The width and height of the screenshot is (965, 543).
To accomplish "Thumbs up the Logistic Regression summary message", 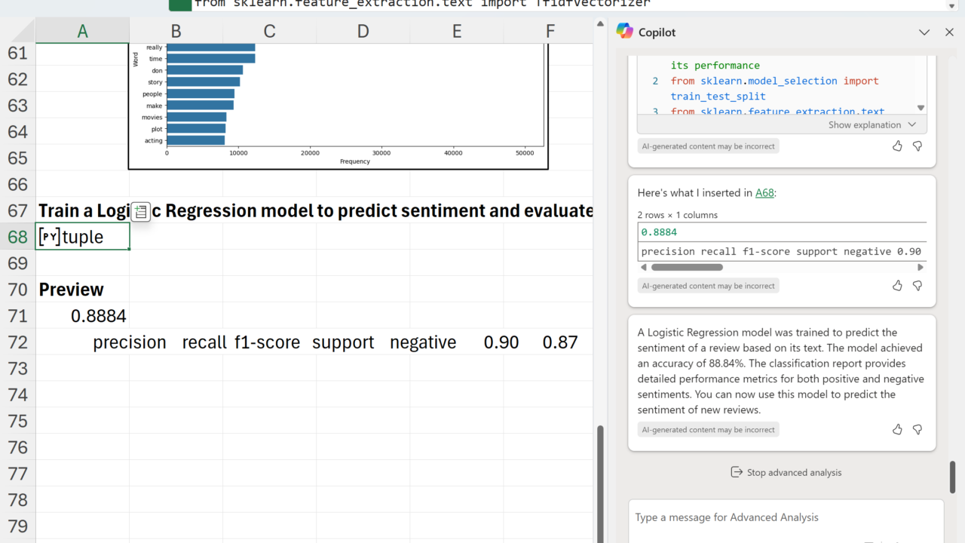I will (x=897, y=430).
